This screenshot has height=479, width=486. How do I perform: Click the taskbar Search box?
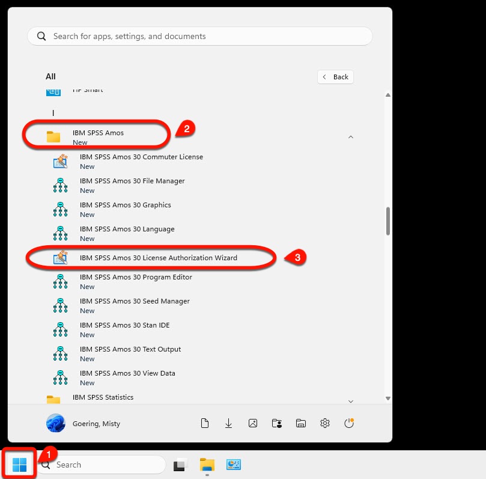click(102, 465)
